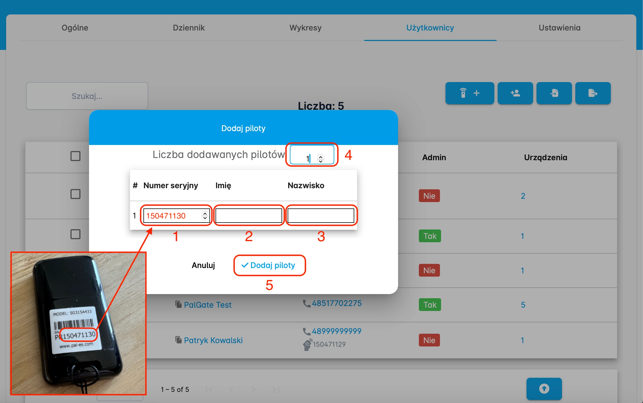Click copy icon beside PalGate Test
The height and width of the screenshot is (403, 643).
point(178,304)
